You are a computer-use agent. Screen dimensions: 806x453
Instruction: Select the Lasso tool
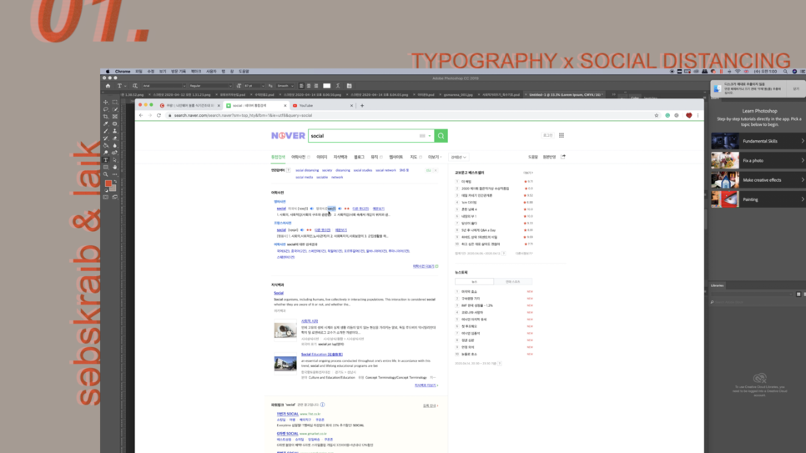[105, 109]
